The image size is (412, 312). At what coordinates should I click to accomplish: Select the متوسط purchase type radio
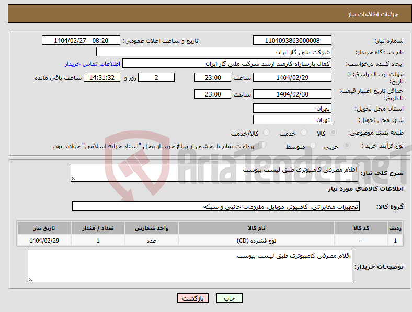point(313,145)
